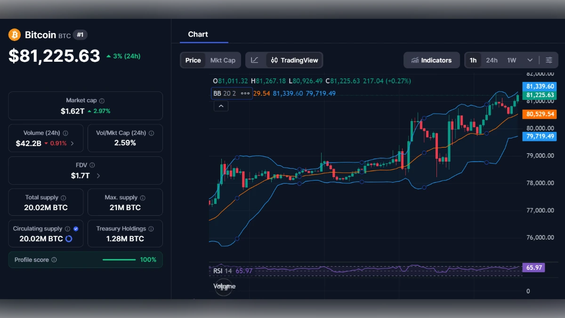Click 2.97% market cap change

(x=99, y=111)
